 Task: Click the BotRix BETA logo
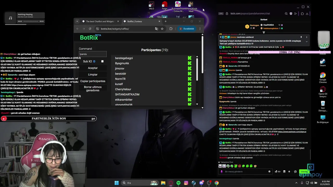pyautogui.click(x=90, y=37)
